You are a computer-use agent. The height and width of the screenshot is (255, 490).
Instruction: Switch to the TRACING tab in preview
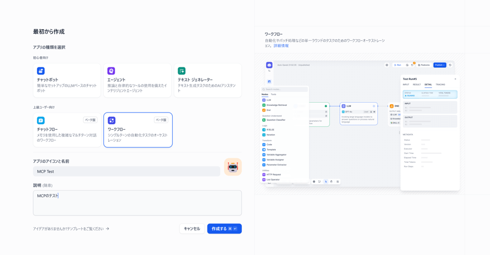tap(440, 84)
